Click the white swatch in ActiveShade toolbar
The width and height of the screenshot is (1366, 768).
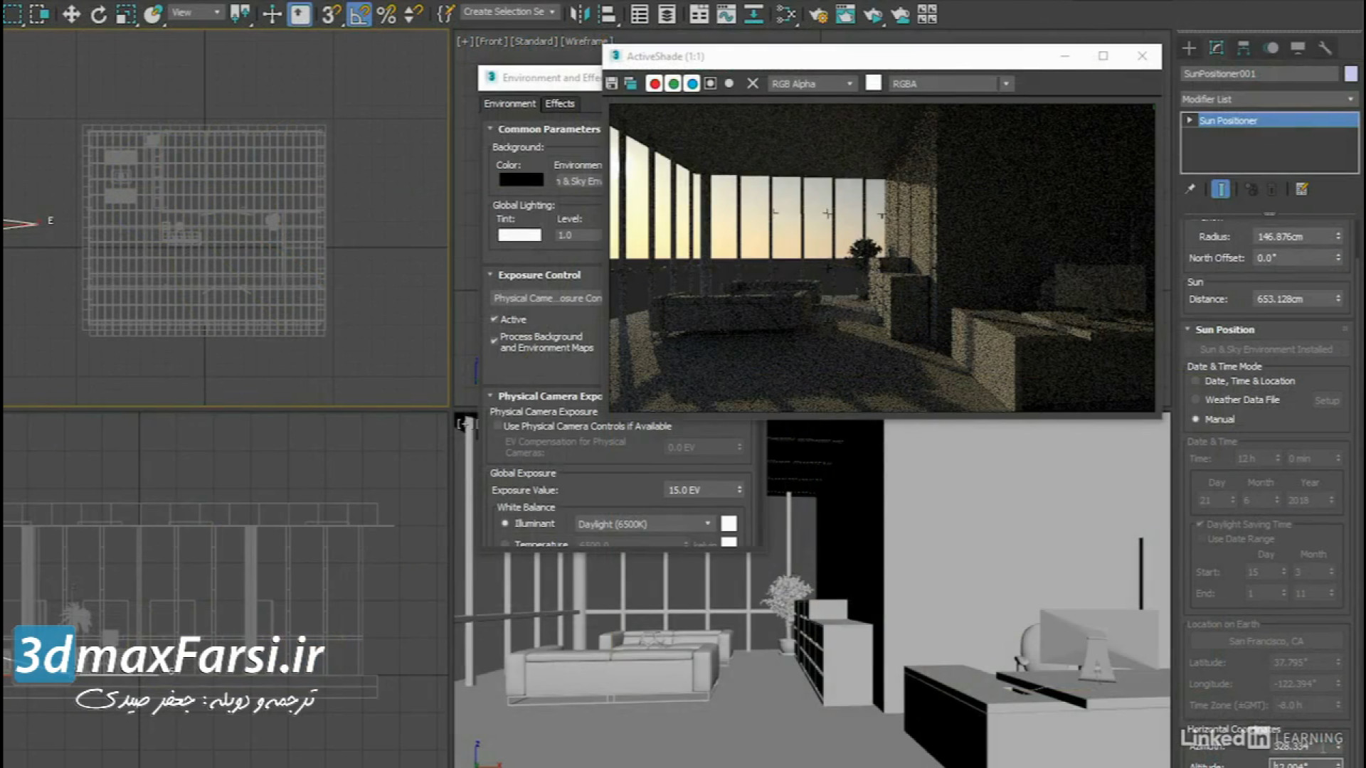873,83
